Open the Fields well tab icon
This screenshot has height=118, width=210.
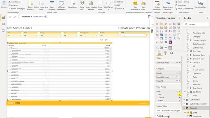[x=159, y=53]
